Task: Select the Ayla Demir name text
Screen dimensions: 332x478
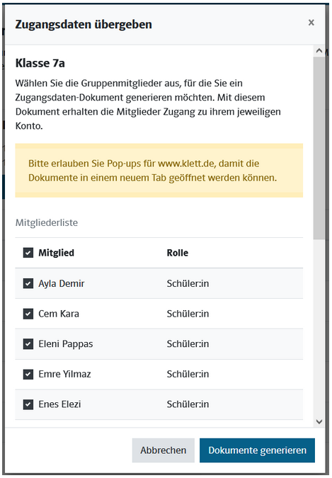Action: [62, 283]
